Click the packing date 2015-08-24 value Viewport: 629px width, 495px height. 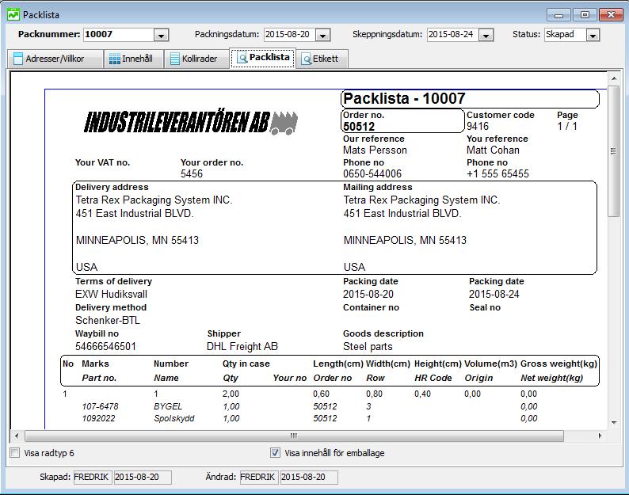tap(494, 294)
